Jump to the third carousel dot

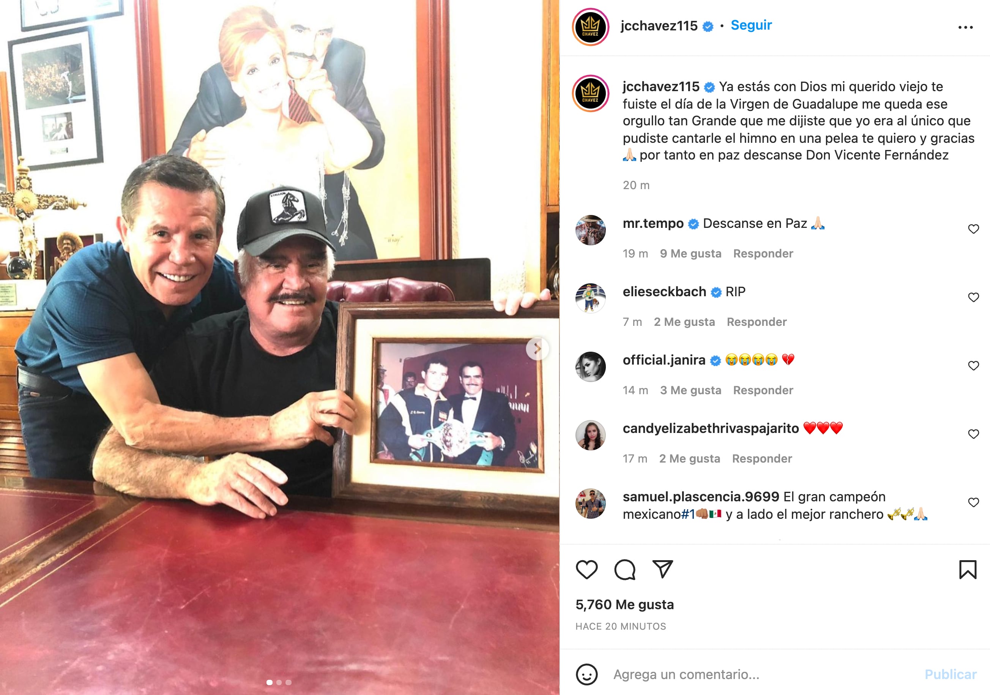pos(288,682)
